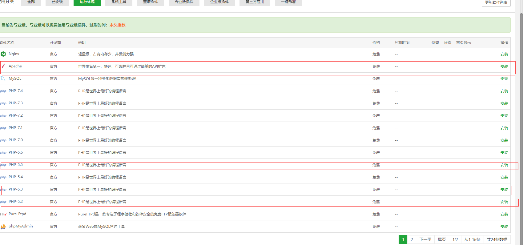Click 安装 for PHP-7.0
The height and width of the screenshot is (245, 523).
point(504,140)
